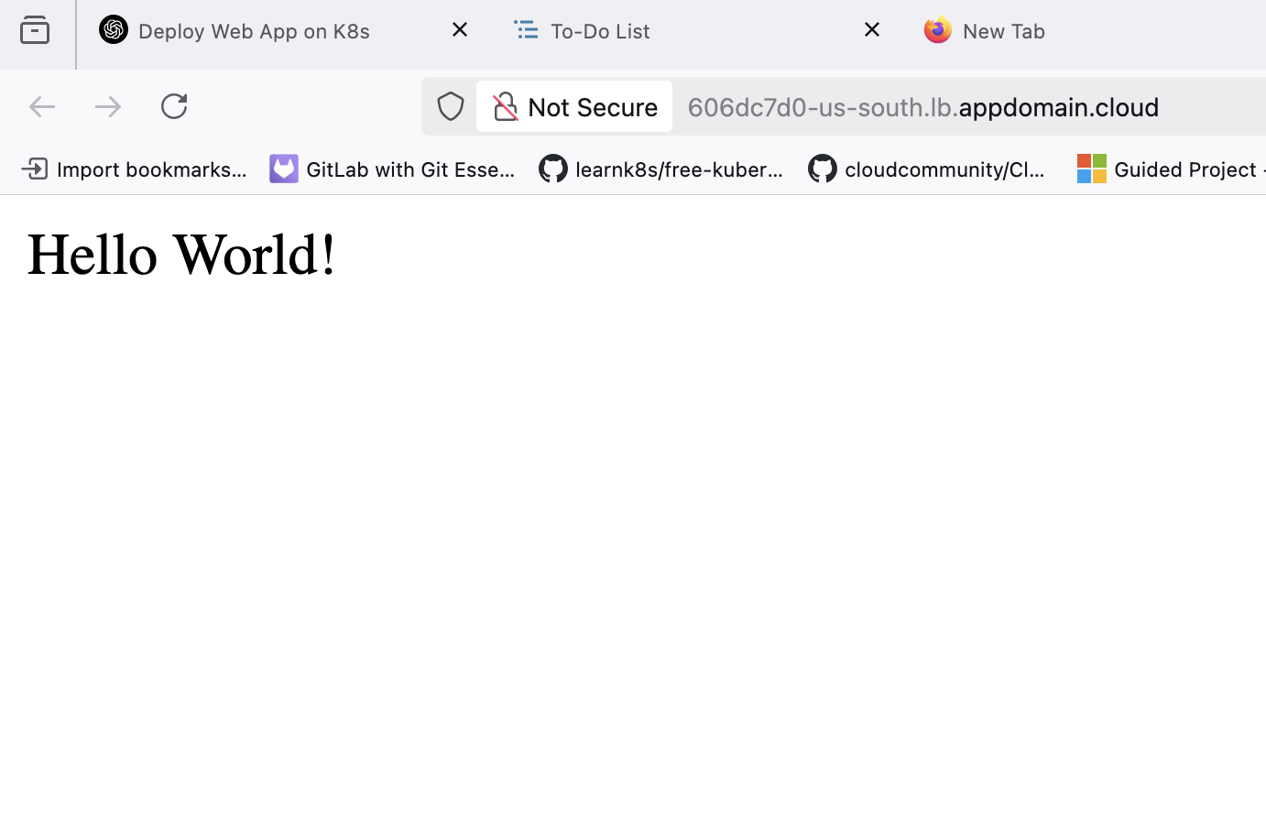The height and width of the screenshot is (839, 1266).
Task: Click the Hello World! heading text
Action: click(181, 256)
